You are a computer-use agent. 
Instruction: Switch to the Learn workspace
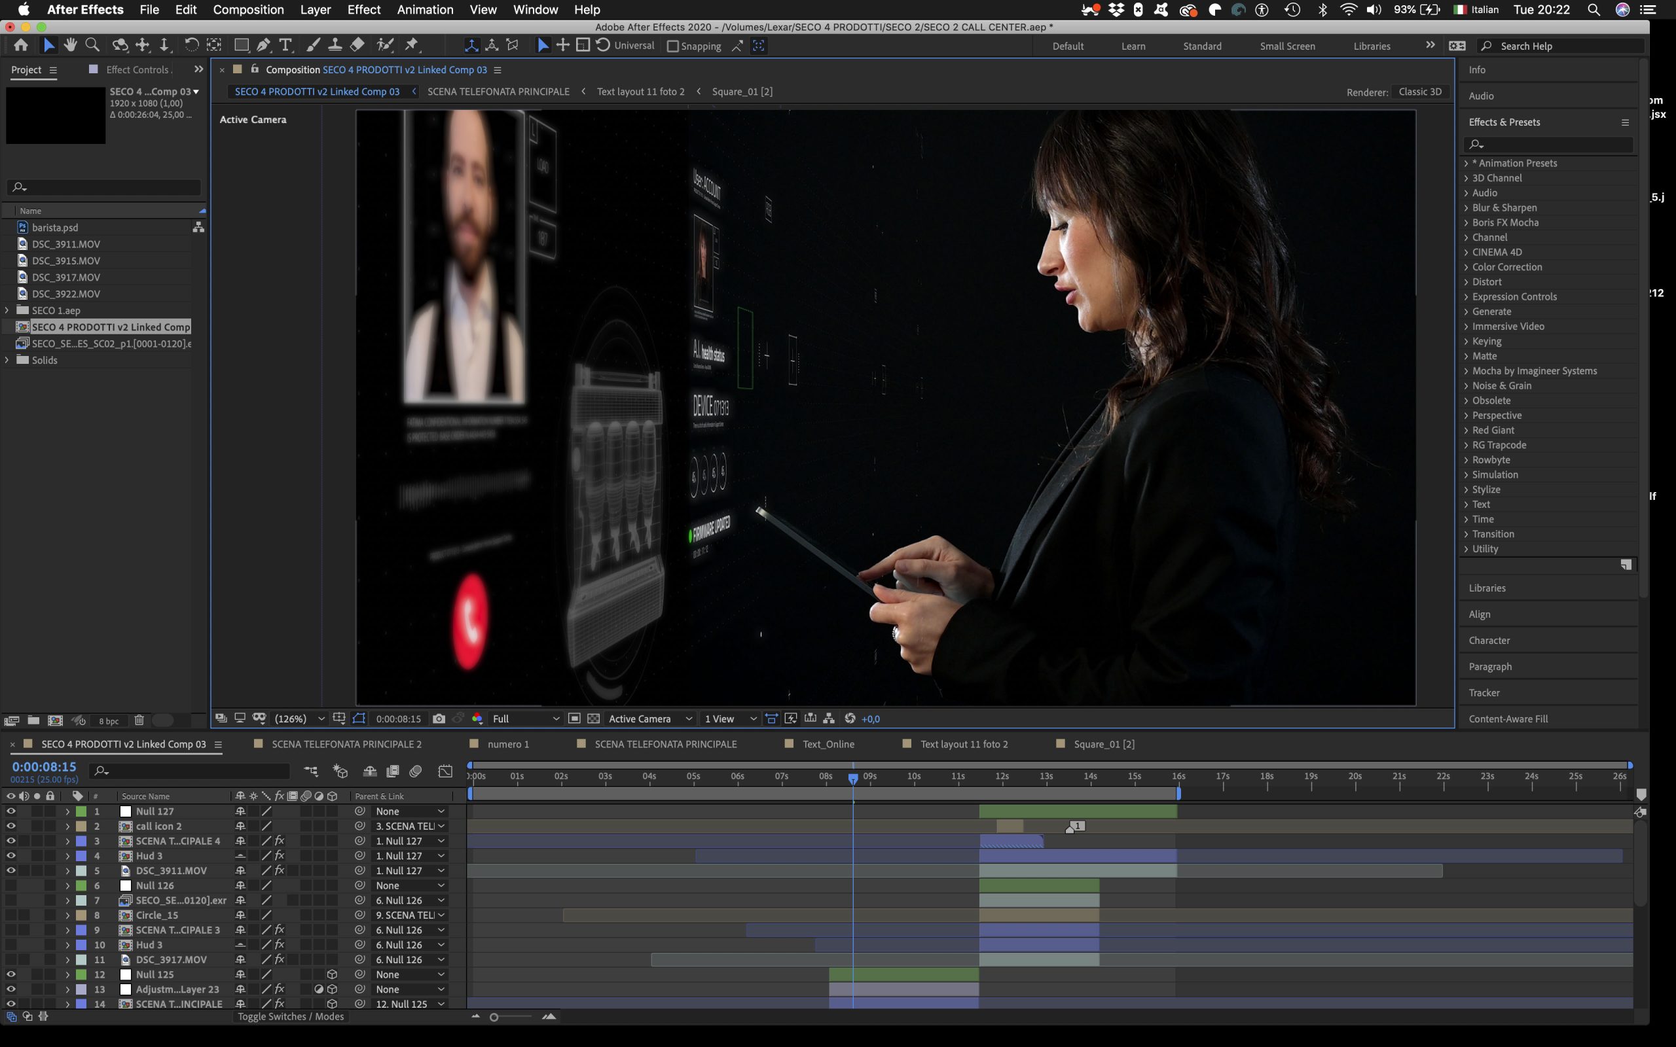pos(1133,46)
